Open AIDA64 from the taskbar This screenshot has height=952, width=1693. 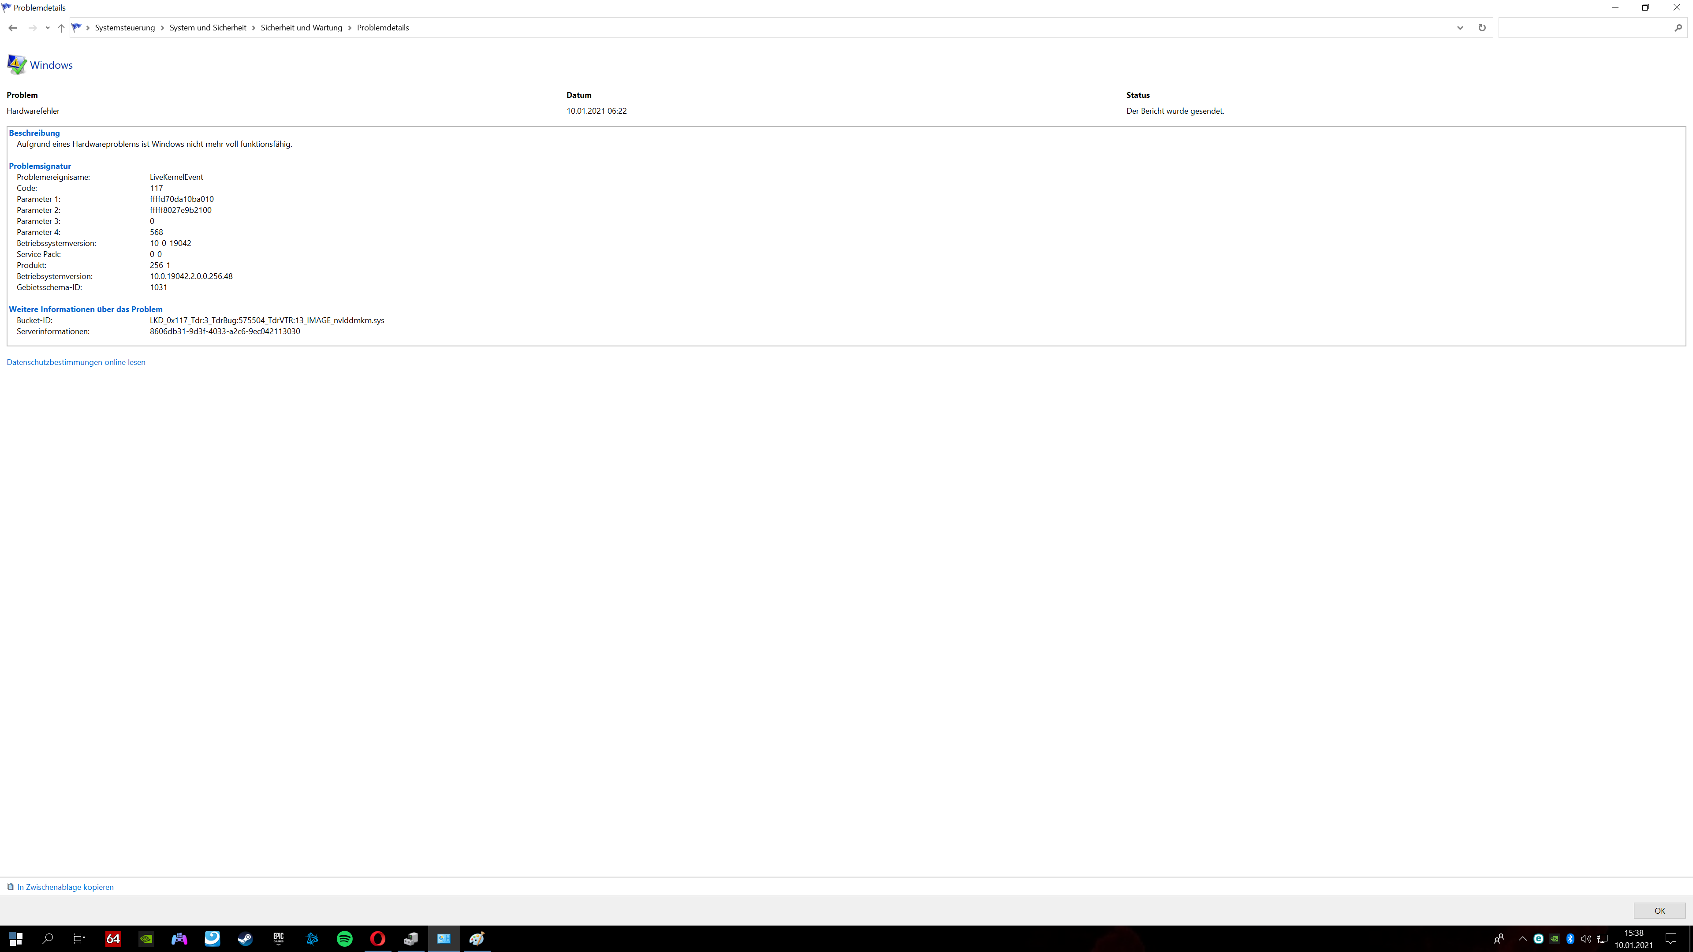pos(113,938)
